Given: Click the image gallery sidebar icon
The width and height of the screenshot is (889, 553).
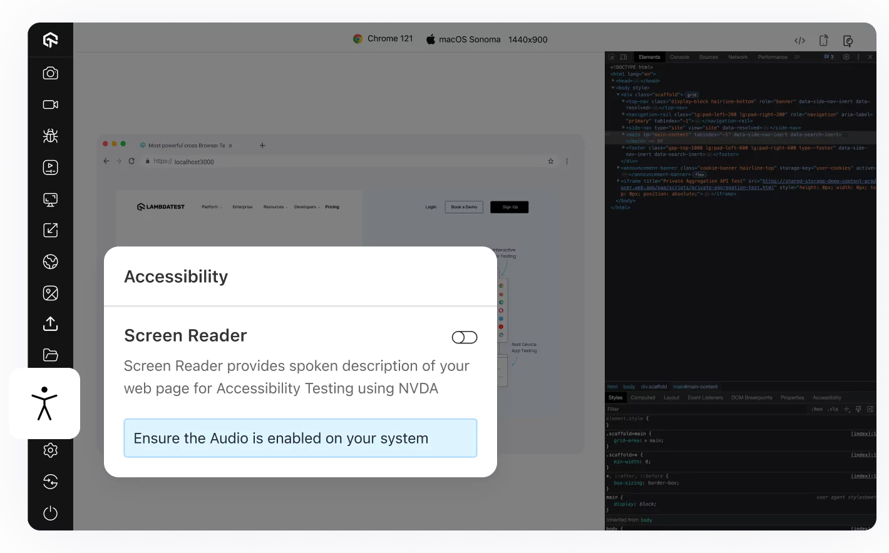Looking at the screenshot, I should click(50, 293).
